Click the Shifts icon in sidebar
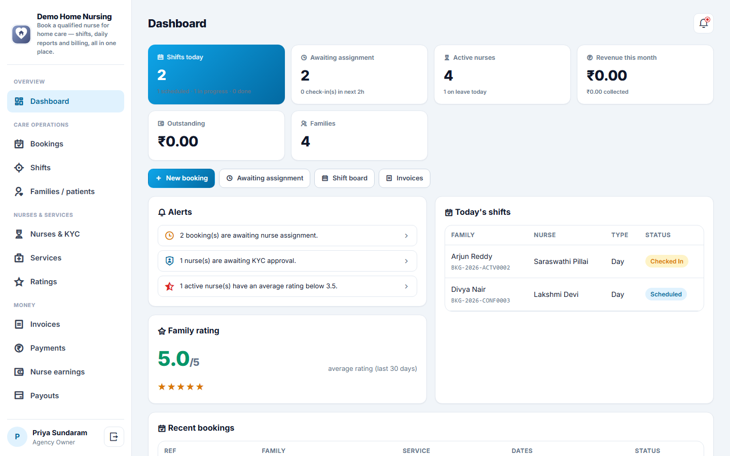Screen dimensions: 730x456 [19, 168]
